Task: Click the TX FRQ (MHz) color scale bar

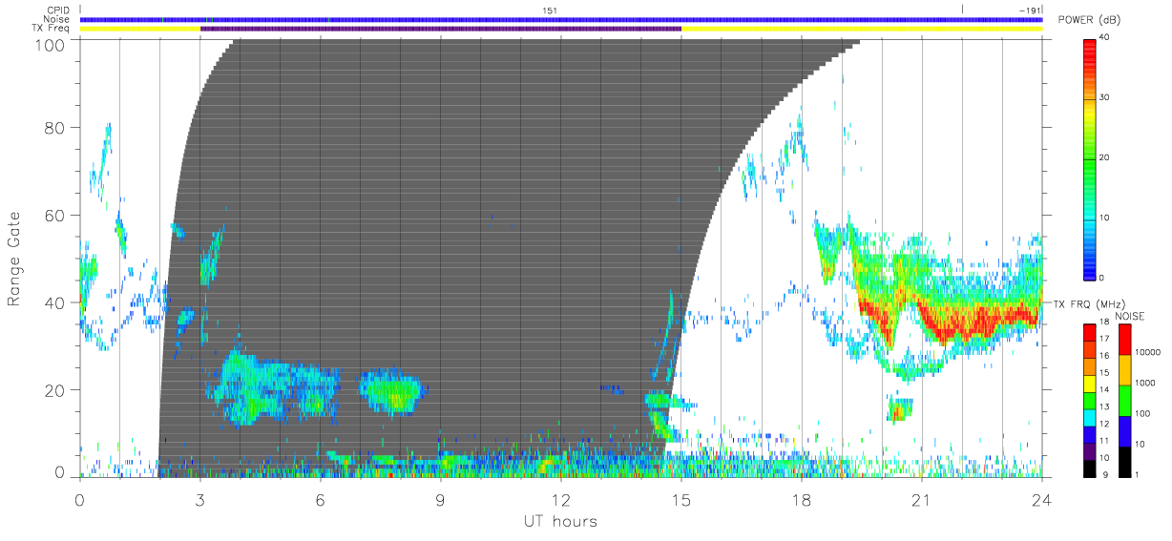Action: 1090,400
